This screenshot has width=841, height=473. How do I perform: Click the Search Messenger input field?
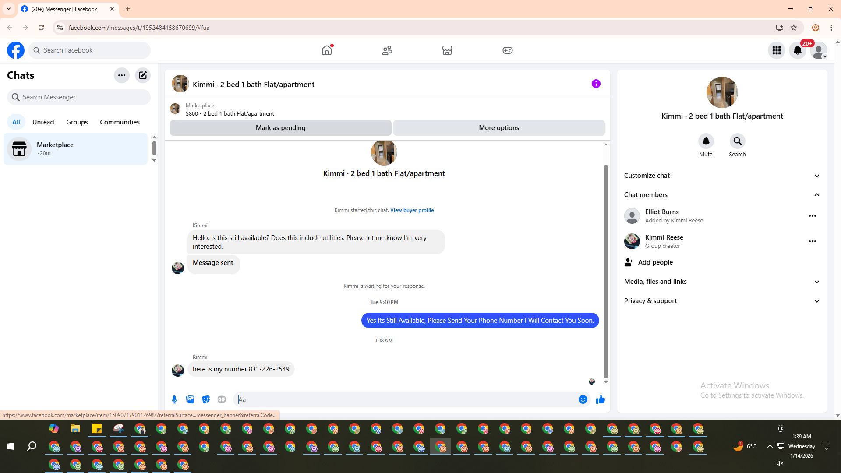click(83, 97)
